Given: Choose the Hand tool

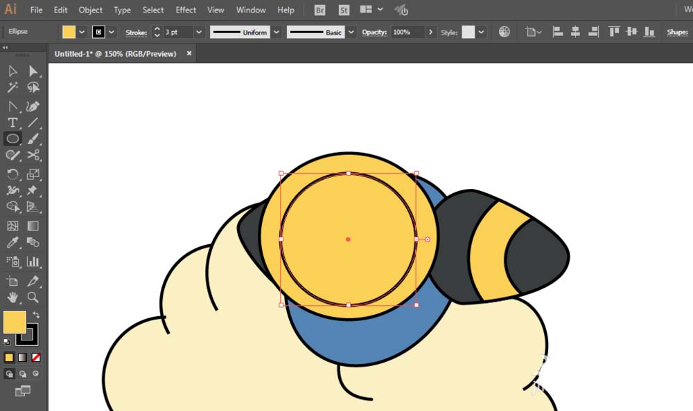Looking at the screenshot, I should (12, 298).
